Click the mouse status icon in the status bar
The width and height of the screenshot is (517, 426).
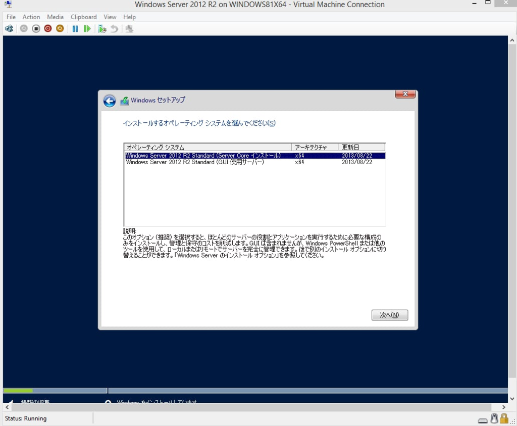pos(494,418)
